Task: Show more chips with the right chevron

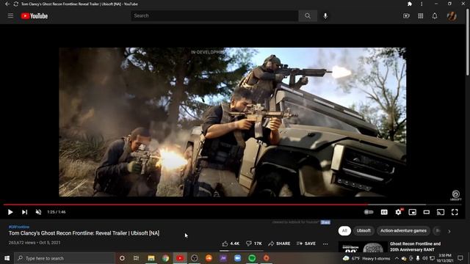Action: point(449,231)
